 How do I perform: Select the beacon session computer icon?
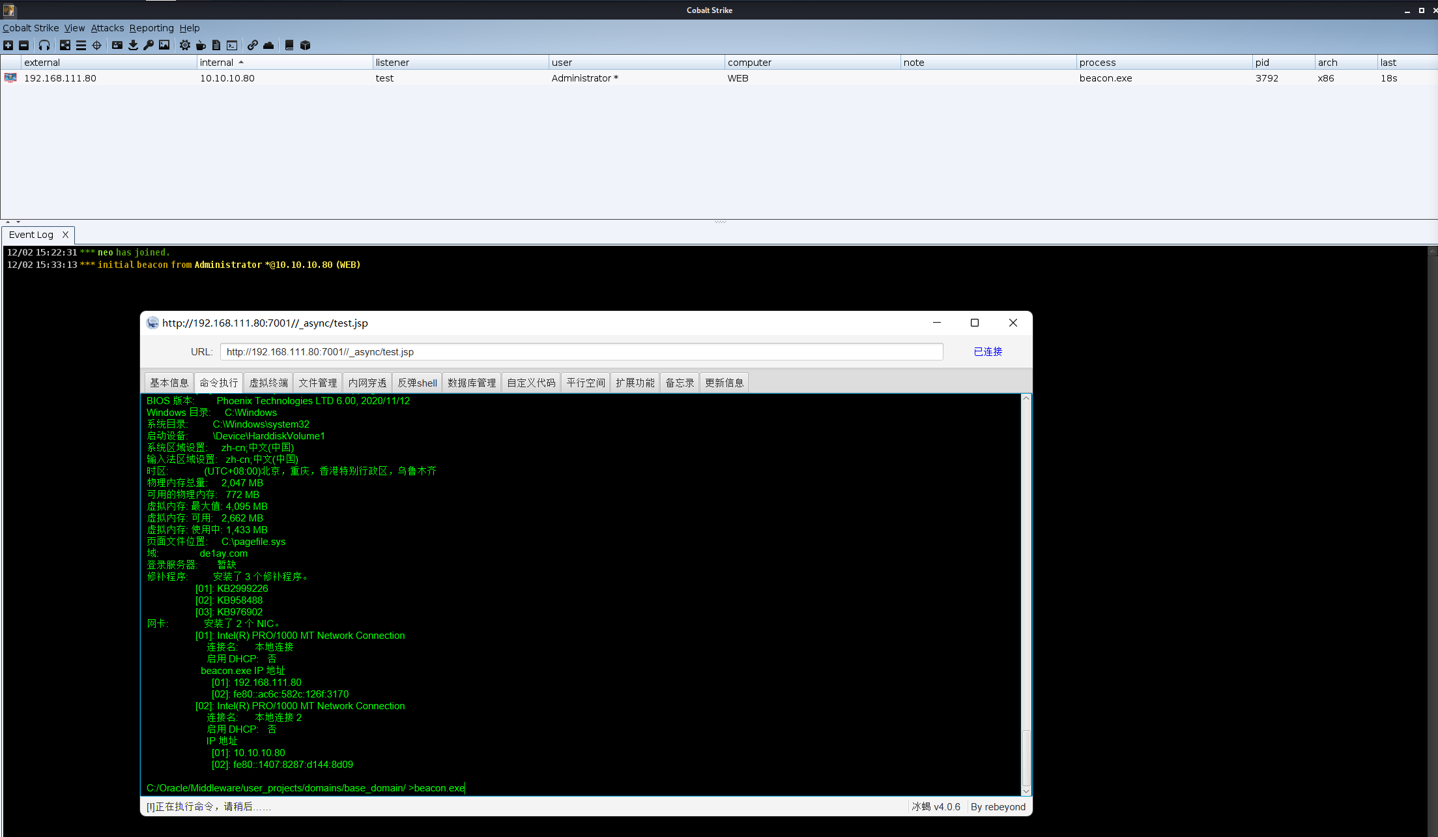[x=10, y=78]
